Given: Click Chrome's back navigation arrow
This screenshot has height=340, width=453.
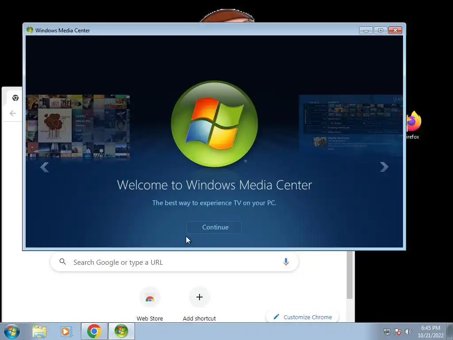Looking at the screenshot, I should tap(13, 113).
